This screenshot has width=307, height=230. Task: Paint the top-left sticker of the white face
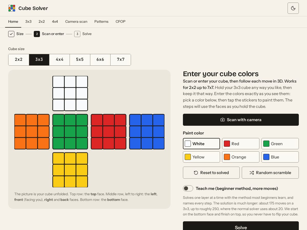point(58,82)
